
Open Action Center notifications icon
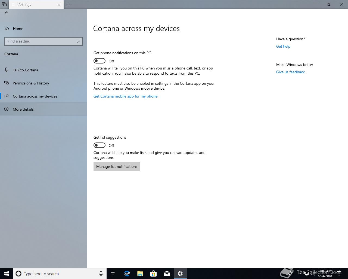point(339,274)
